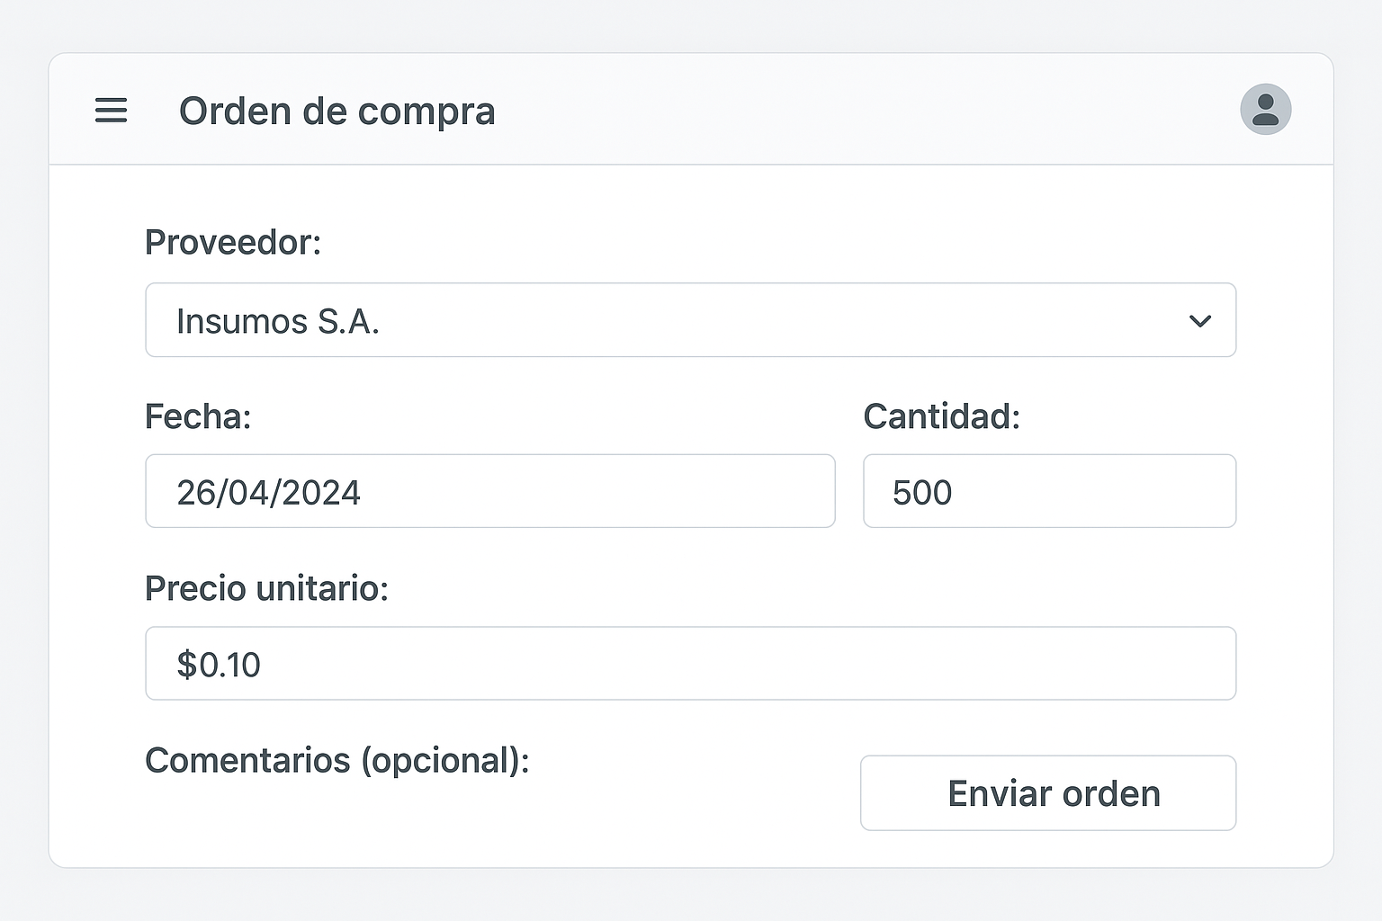Open the account icon in the top right corner

tap(1265, 109)
